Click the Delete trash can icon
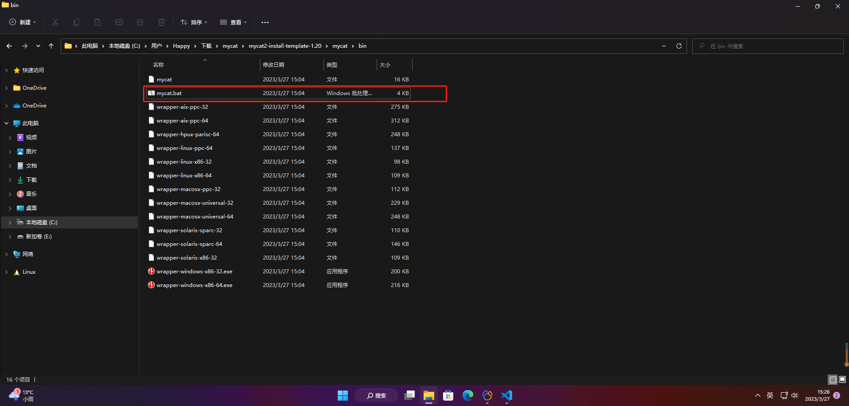Viewport: 849px width, 406px height. [x=162, y=22]
